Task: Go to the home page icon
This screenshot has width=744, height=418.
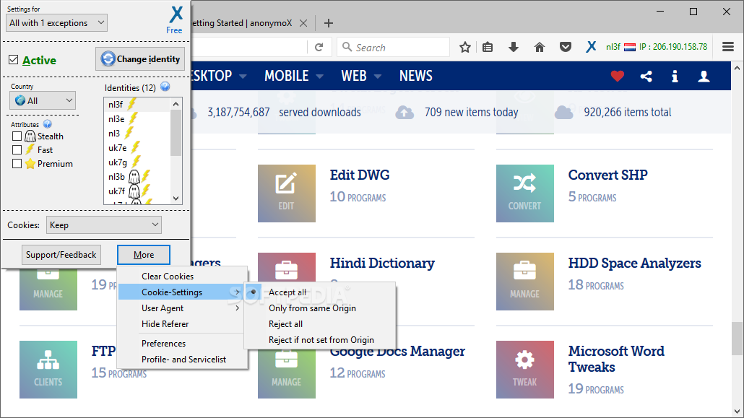Action: [540, 47]
